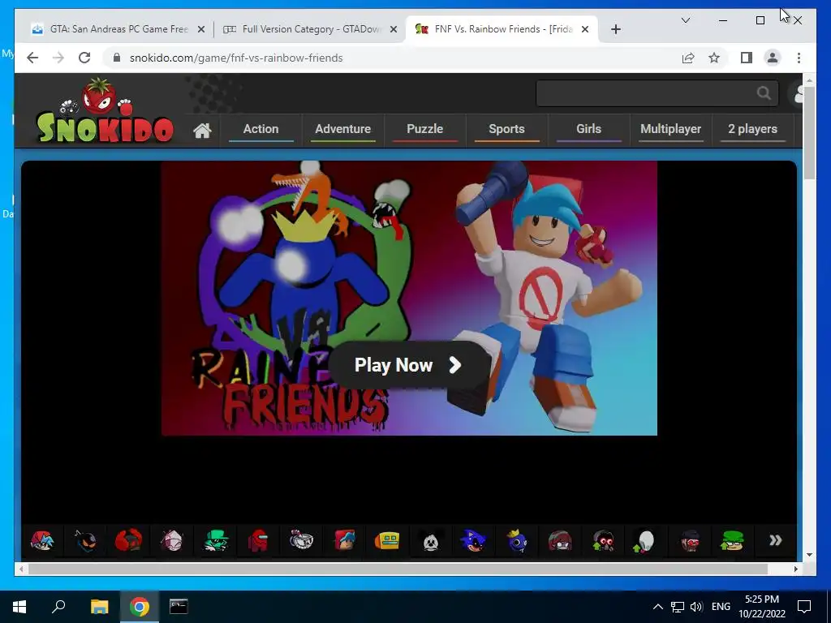831x623 pixels.
Task: Open the Multiplayer games category
Action: click(x=671, y=129)
